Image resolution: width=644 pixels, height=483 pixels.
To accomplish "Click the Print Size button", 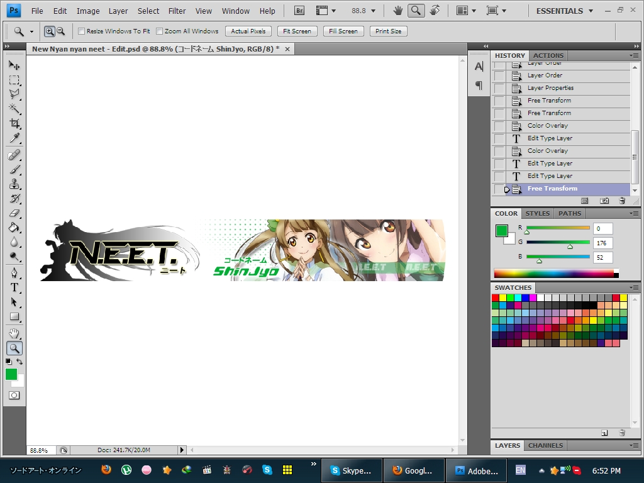I will 388,31.
